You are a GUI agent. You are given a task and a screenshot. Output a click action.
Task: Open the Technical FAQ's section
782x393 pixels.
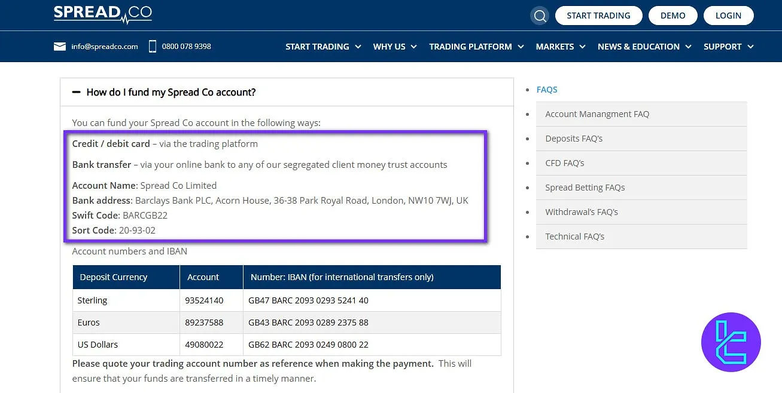574,236
